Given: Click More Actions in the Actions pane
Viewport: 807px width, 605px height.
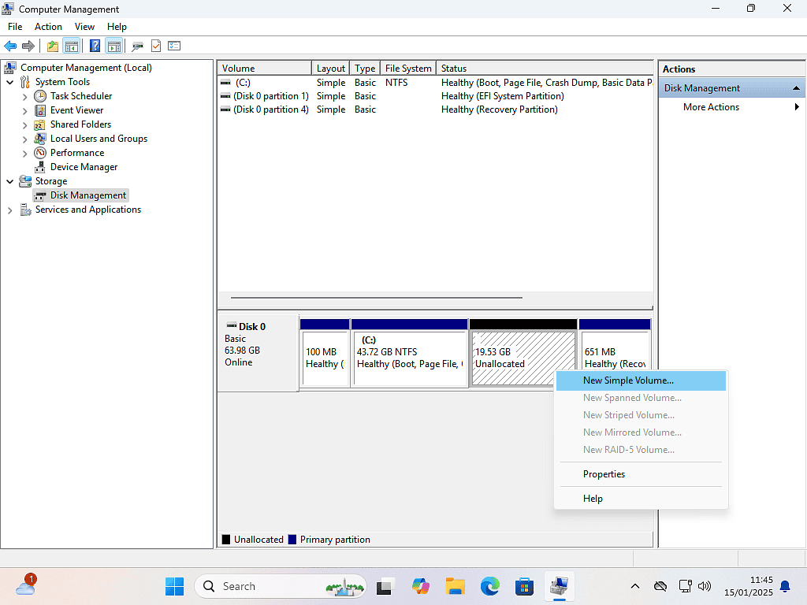Looking at the screenshot, I should click(x=711, y=107).
